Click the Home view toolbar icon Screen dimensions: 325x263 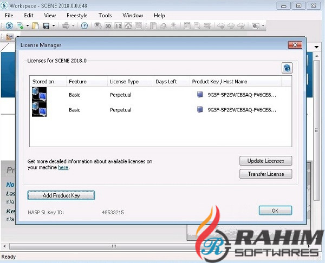(x=128, y=26)
